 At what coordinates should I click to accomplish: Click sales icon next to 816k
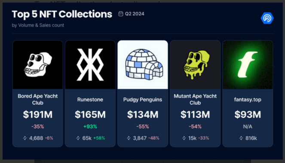(x=241, y=138)
